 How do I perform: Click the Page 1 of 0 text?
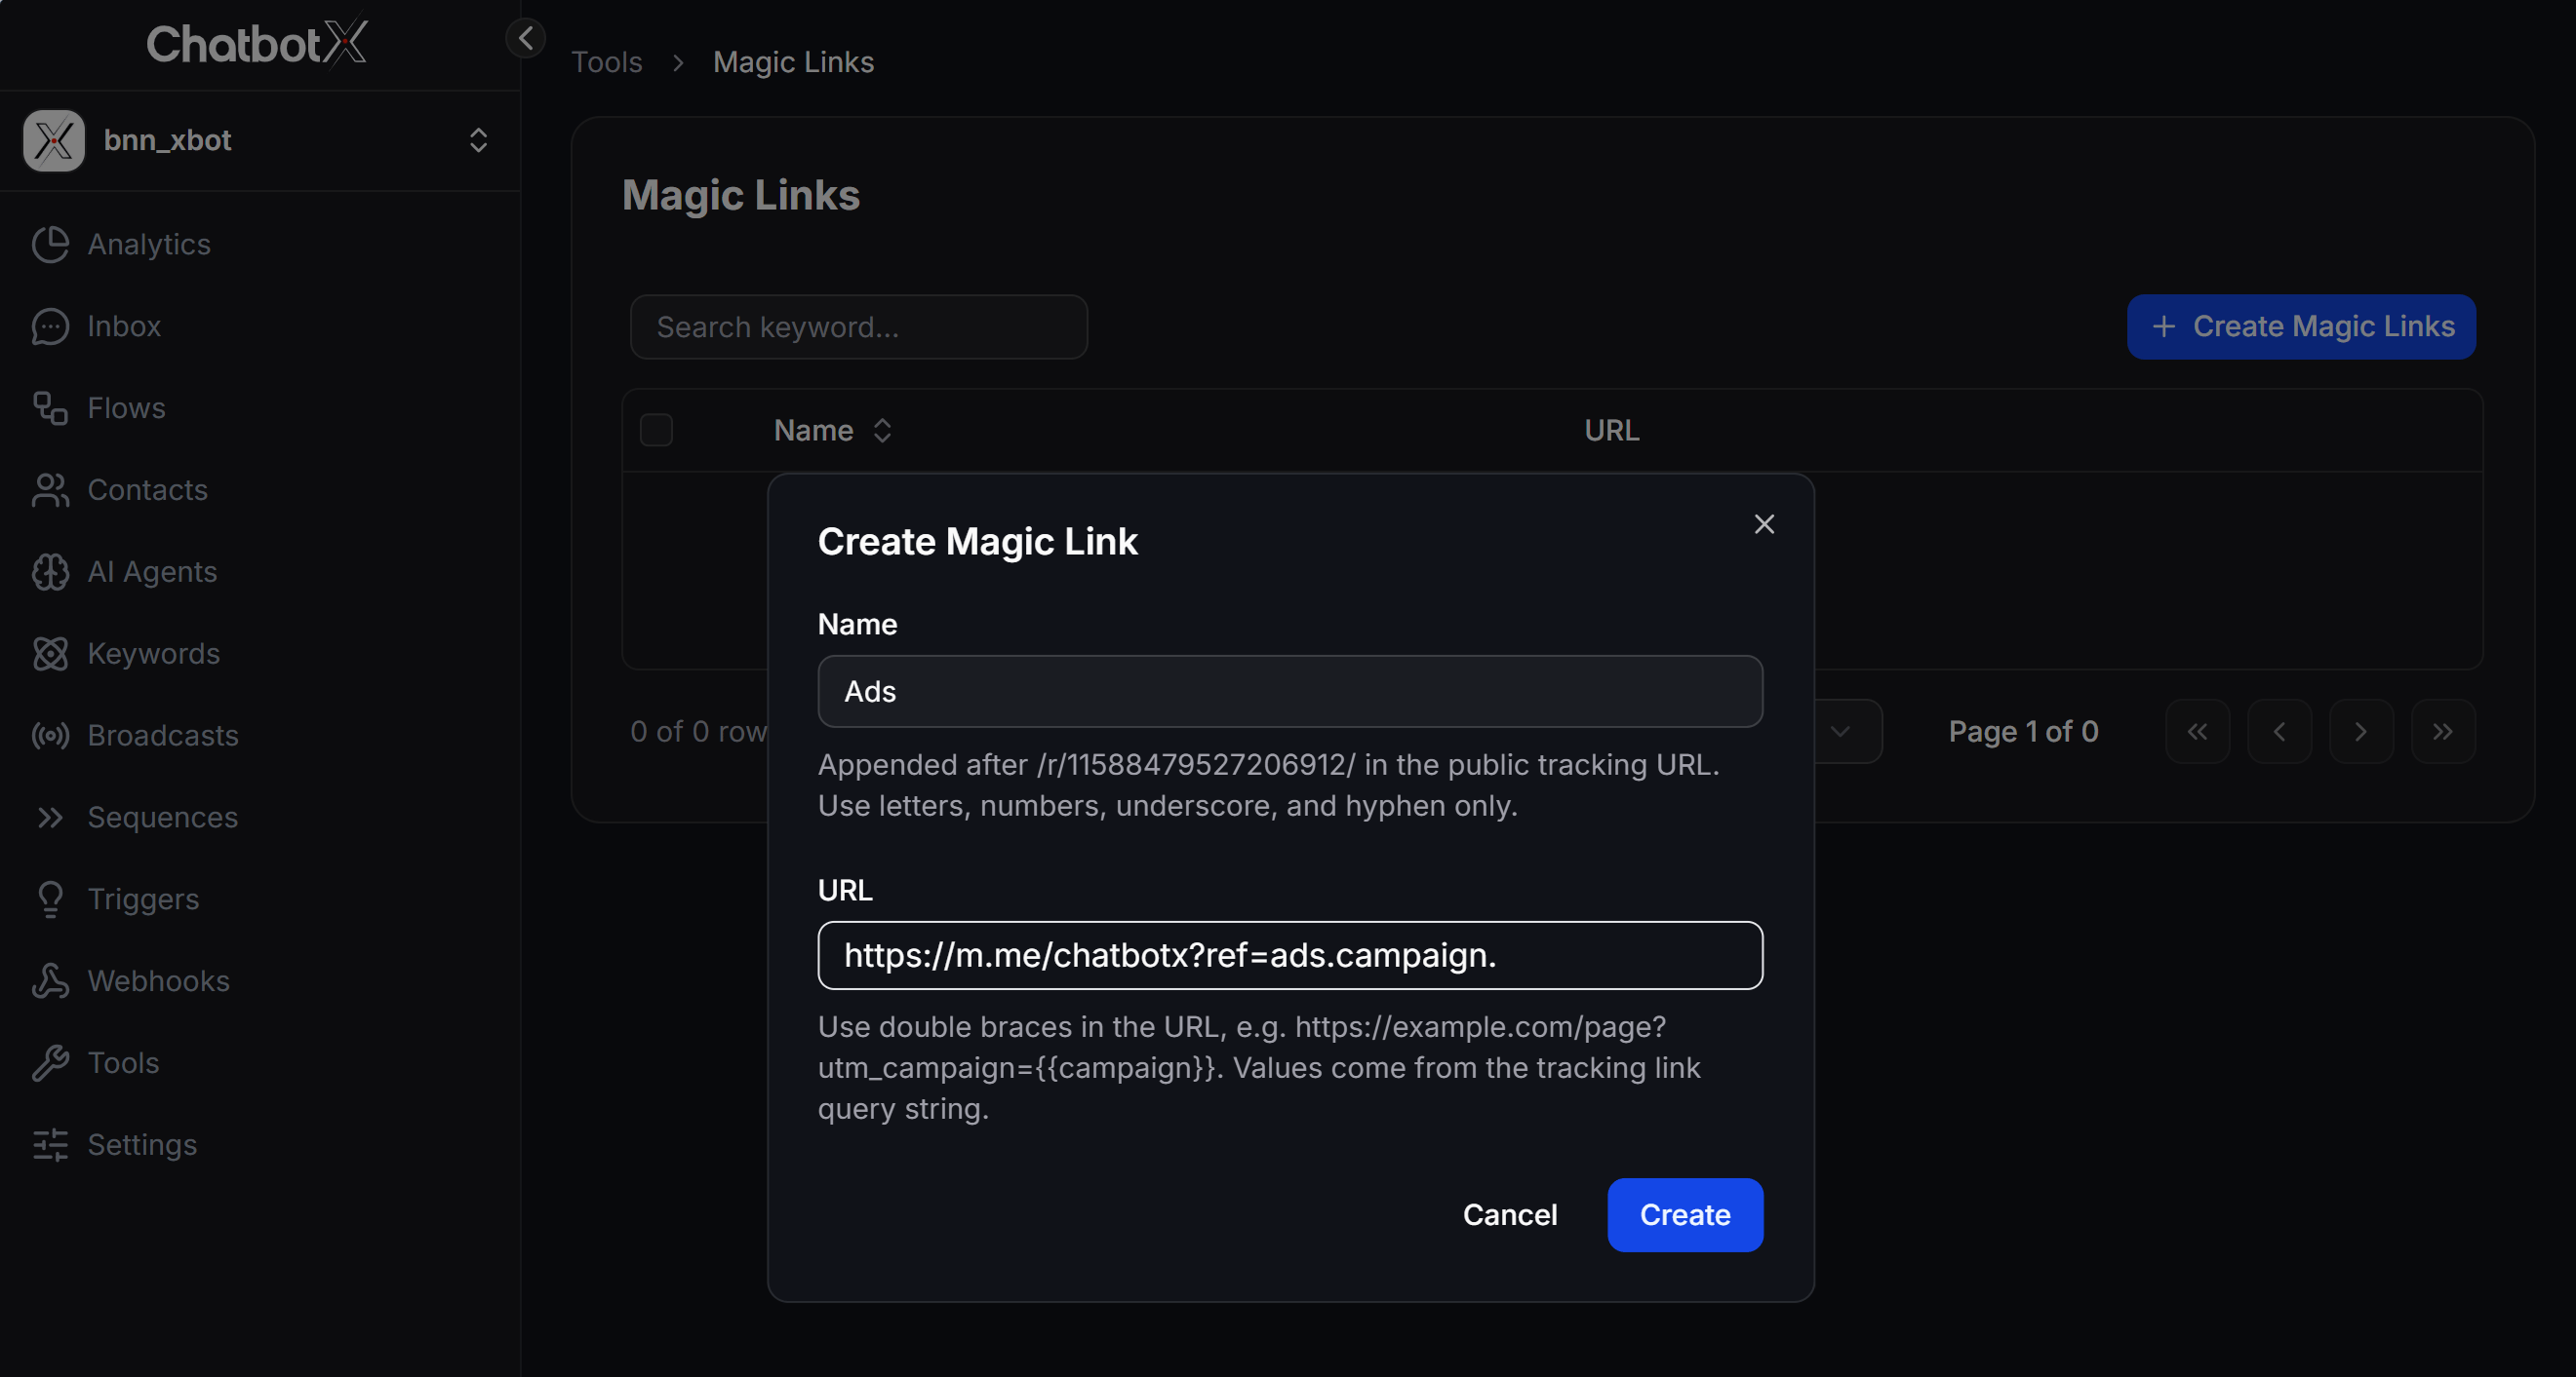click(2023, 733)
